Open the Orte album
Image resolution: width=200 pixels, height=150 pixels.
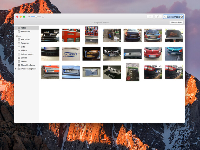click(23, 47)
